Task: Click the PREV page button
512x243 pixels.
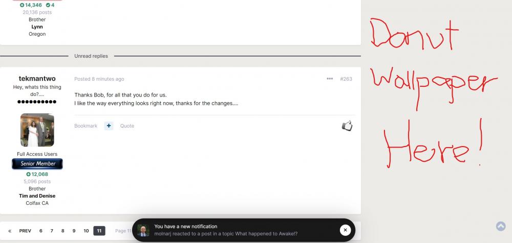Action: pos(25,231)
